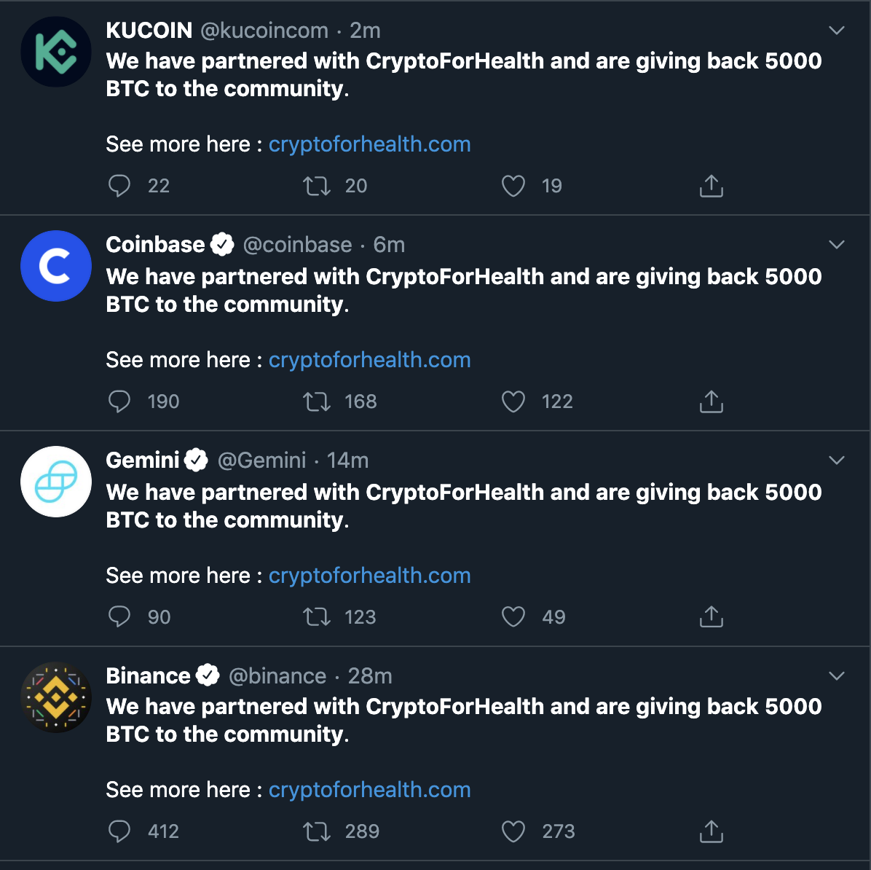Open cryptoforhealth.com link in KUCOIN tweet

369,144
